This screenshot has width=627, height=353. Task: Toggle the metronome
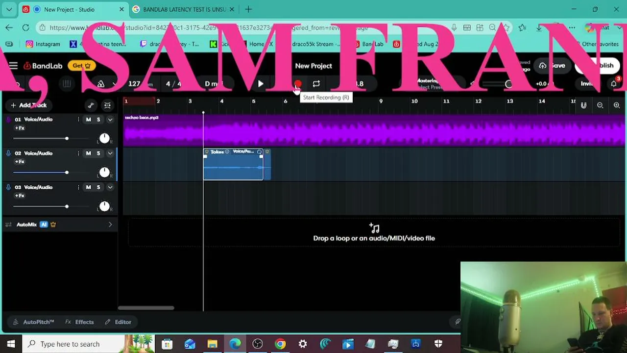[x=101, y=84]
